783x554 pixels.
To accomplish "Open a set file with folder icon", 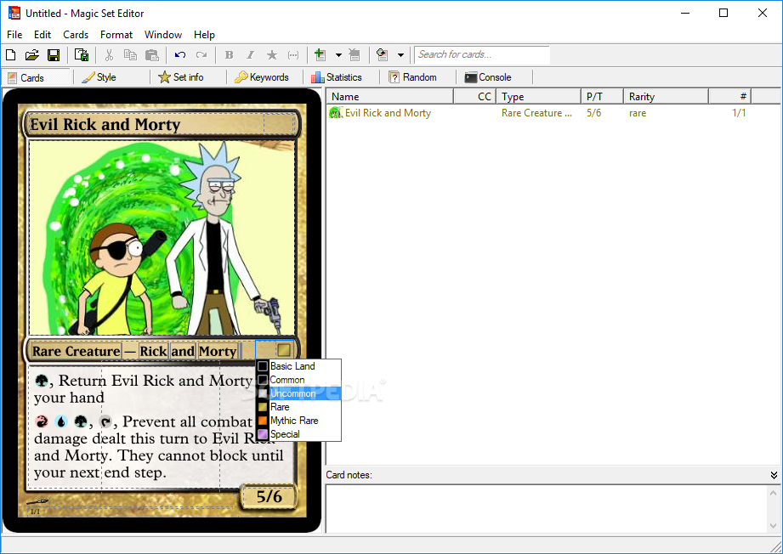I will pos(32,55).
